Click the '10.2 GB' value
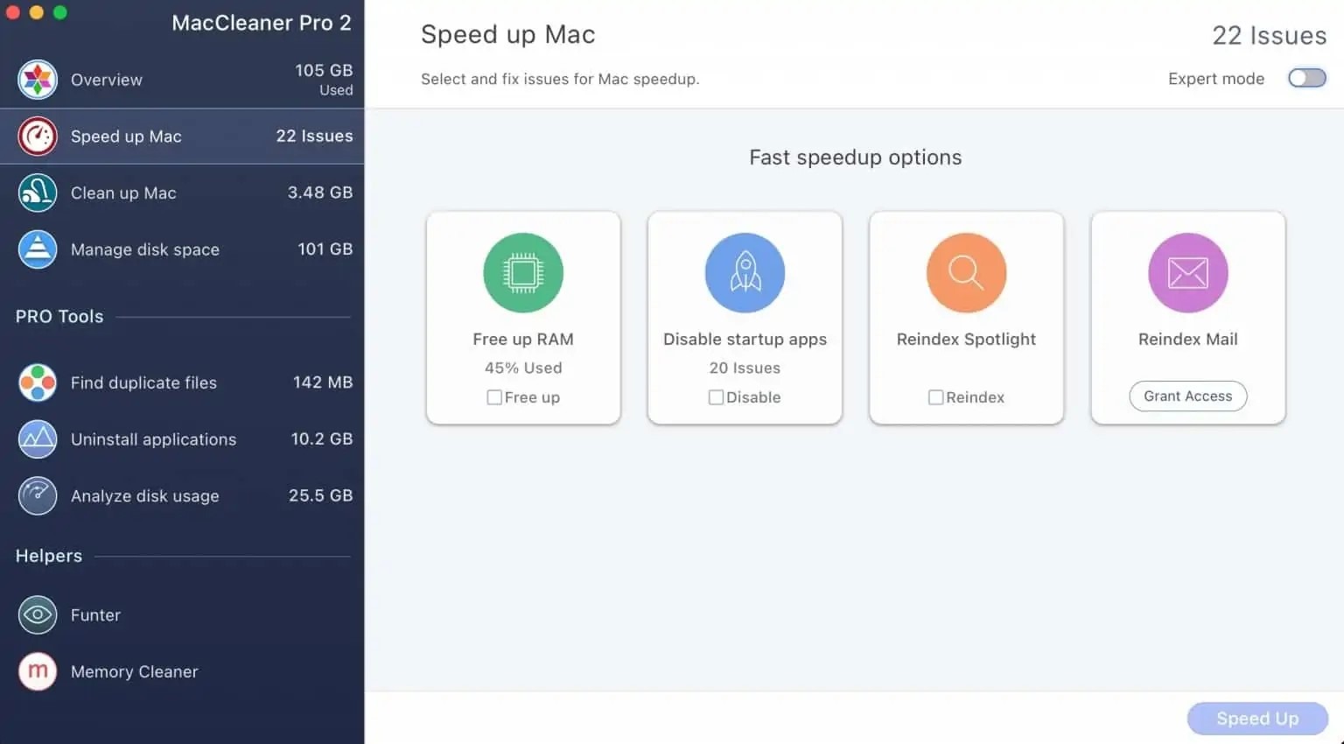 tap(322, 439)
